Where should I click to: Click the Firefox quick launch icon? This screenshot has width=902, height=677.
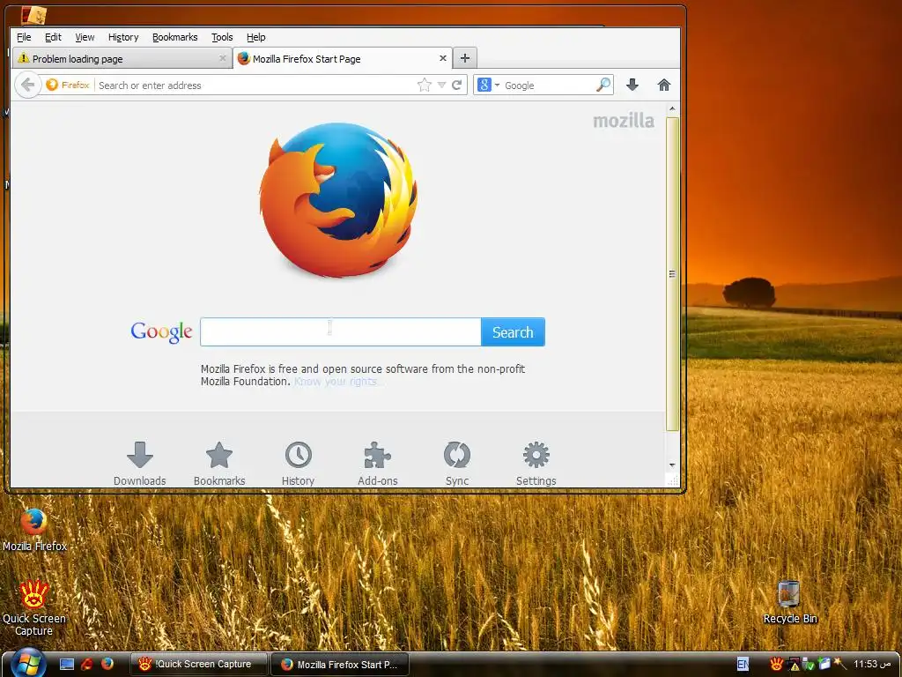point(107,665)
